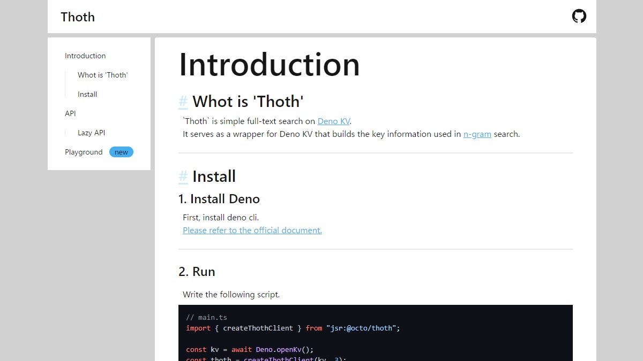643x361 pixels.
Task: Select Install in the sidebar
Action: coord(87,94)
